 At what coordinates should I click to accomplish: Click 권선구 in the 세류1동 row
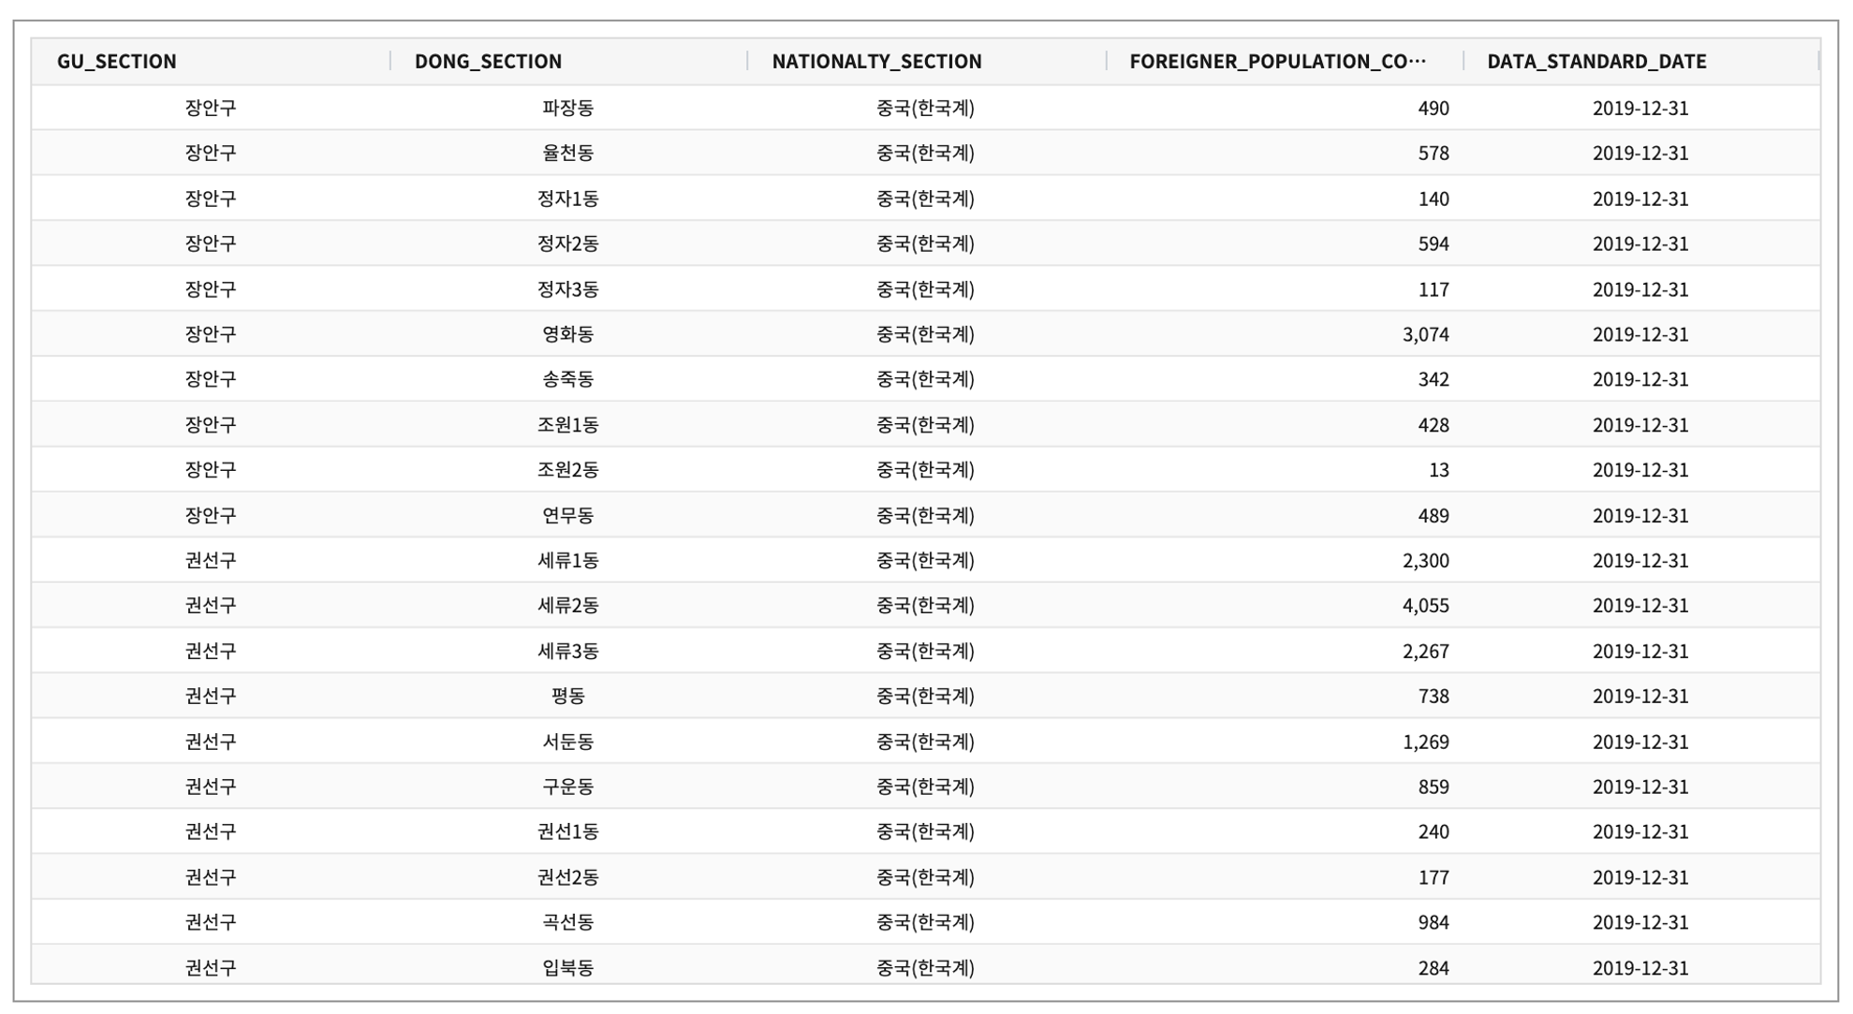click(x=211, y=561)
